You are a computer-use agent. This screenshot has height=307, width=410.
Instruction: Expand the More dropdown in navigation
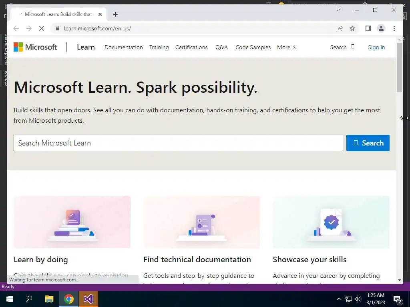[286, 47]
